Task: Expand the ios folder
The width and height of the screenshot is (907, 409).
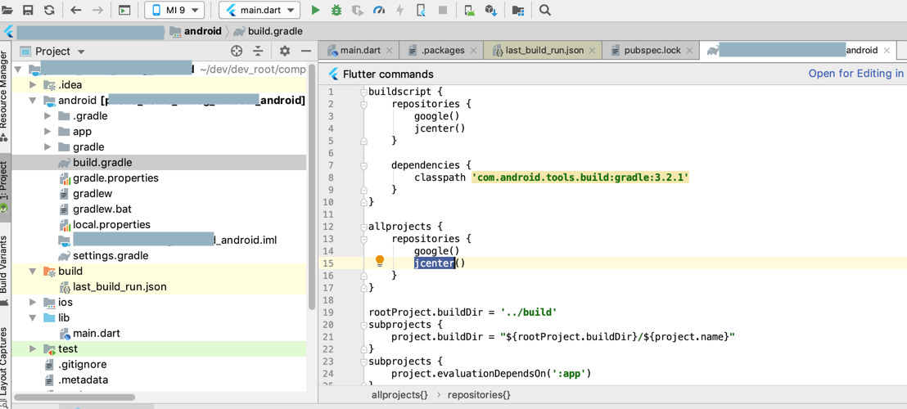Action: pyautogui.click(x=33, y=302)
